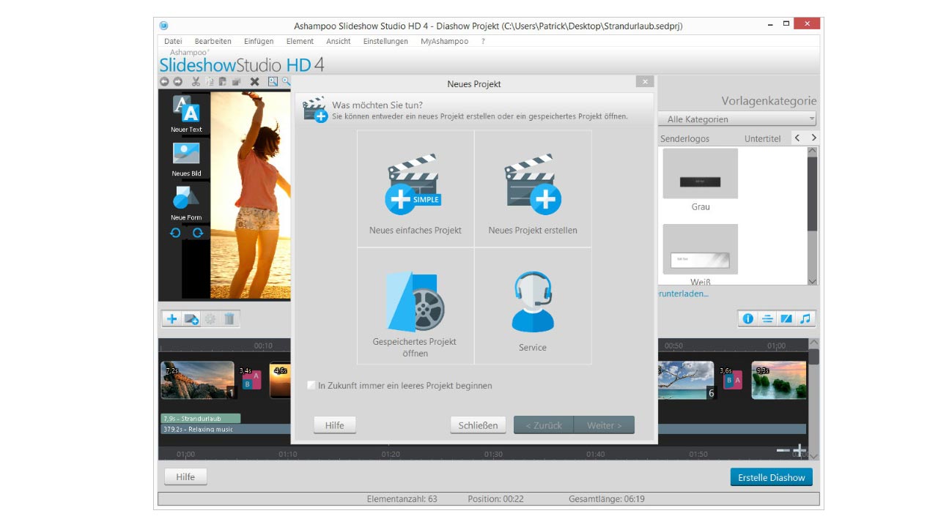Click the copy icon in the toolbar

click(x=210, y=82)
